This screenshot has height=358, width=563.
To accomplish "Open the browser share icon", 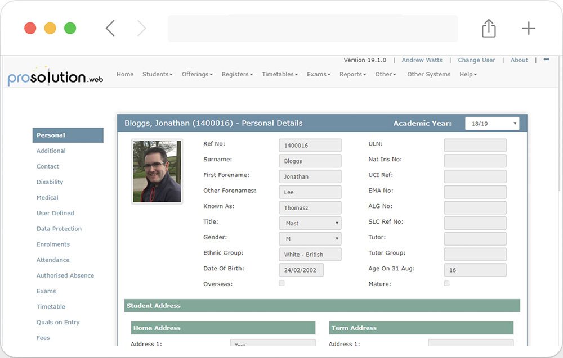I will point(489,28).
